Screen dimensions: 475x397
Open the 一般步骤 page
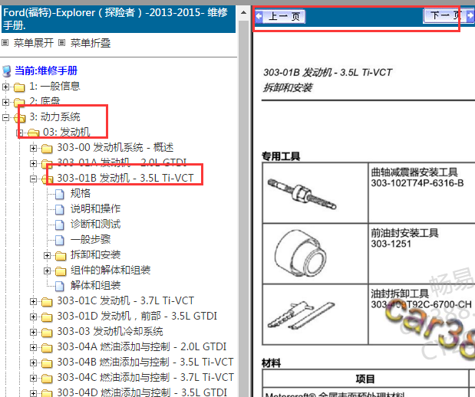[91, 240]
